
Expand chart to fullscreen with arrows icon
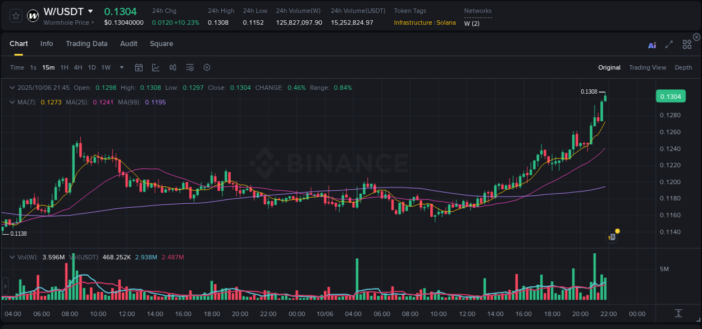point(668,44)
